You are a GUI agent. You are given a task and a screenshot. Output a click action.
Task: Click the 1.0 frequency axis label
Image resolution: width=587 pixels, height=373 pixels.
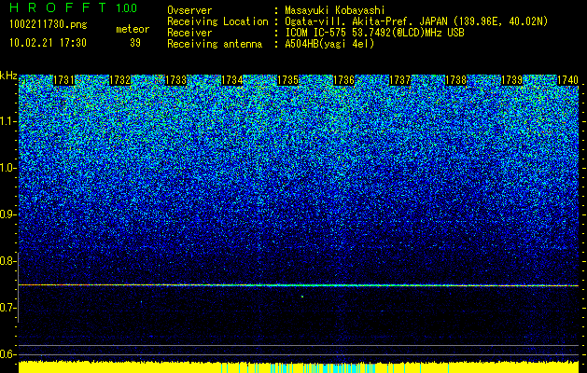click(8, 169)
